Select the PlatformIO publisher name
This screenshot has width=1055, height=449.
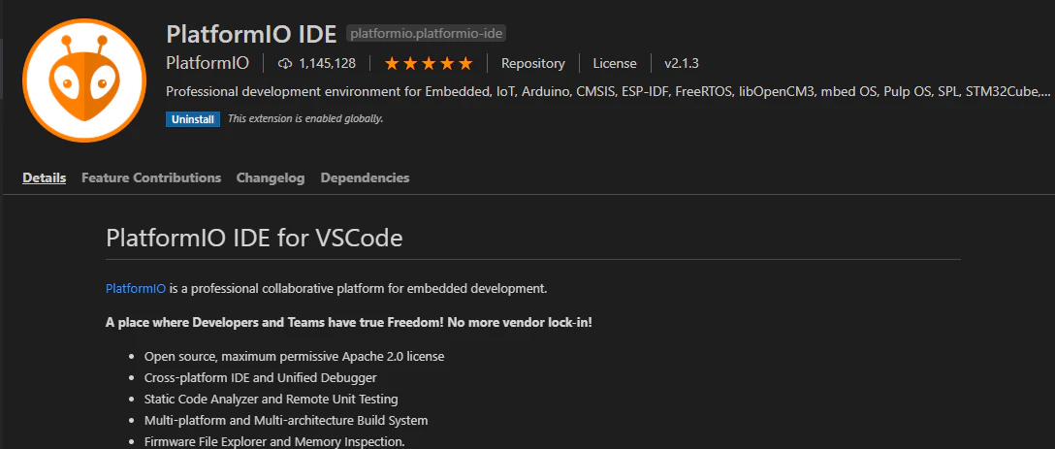point(208,63)
